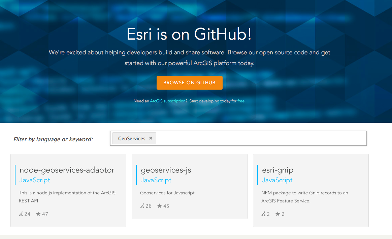This screenshot has height=239, width=392.
Task: Open the node-geoservices-adaptor repository title
Action: point(67,170)
